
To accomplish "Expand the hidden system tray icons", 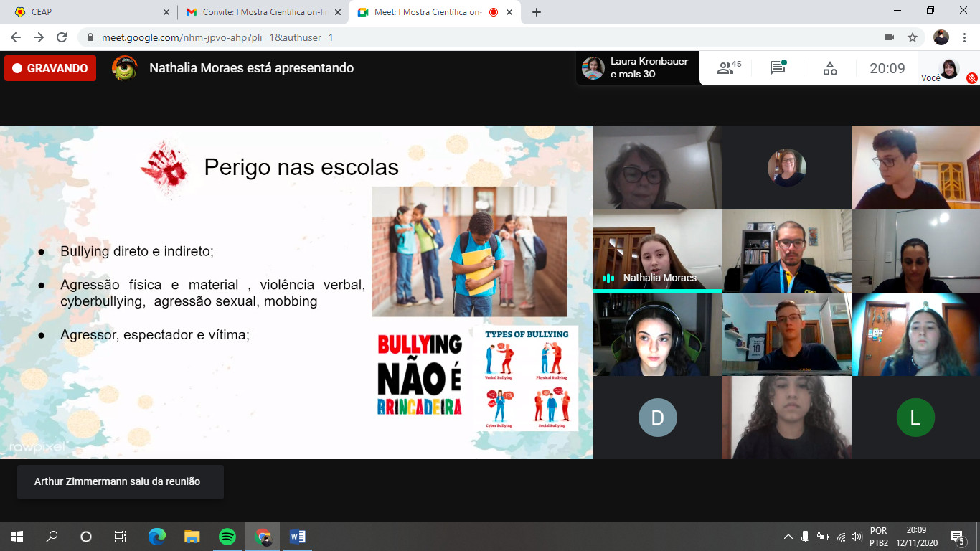I will 788,537.
